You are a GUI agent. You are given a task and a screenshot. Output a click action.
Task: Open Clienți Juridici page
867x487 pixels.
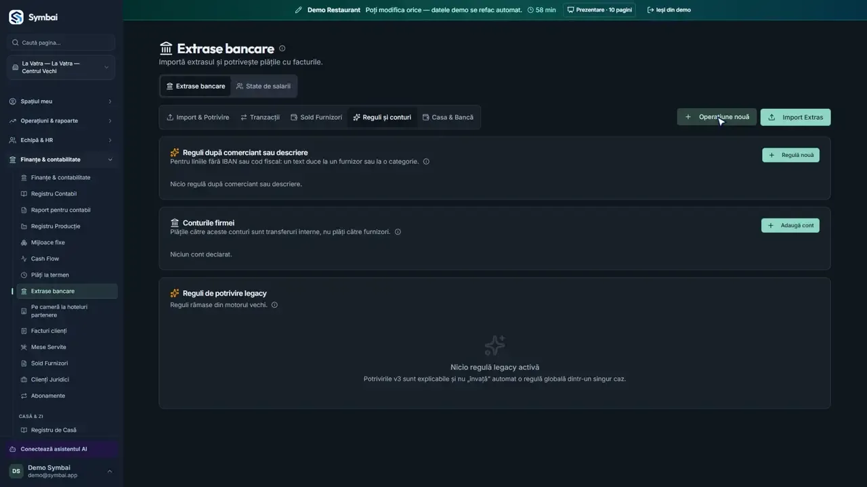67,379
